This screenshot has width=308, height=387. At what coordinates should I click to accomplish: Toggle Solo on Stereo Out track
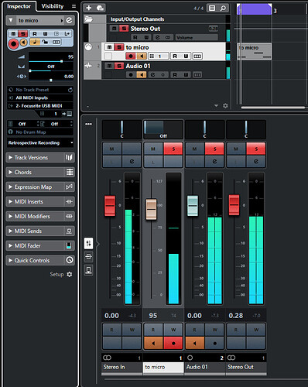point(124,29)
